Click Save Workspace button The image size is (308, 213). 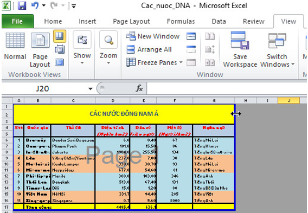tap(240, 49)
